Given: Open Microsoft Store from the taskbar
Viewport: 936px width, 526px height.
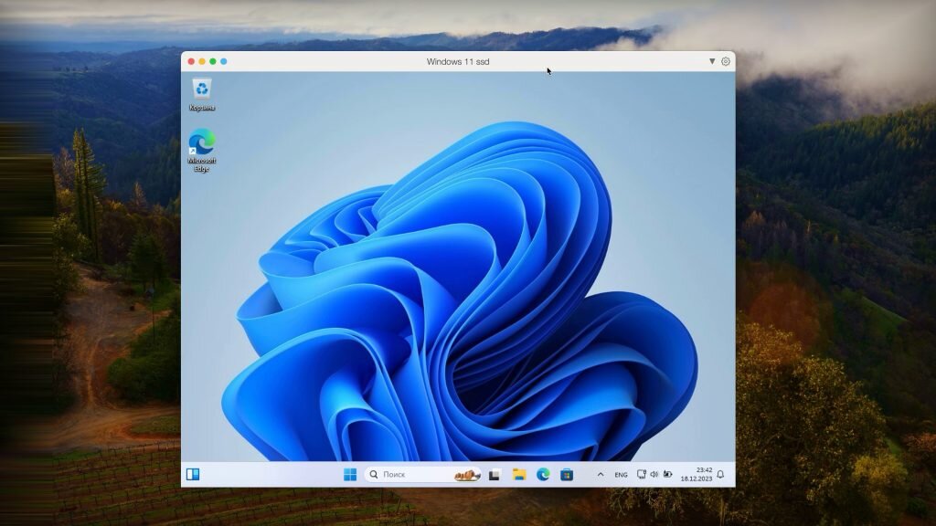Looking at the screenshot, I should [567, 475].
